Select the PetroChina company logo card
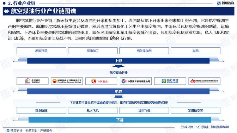 click(67, 81)
